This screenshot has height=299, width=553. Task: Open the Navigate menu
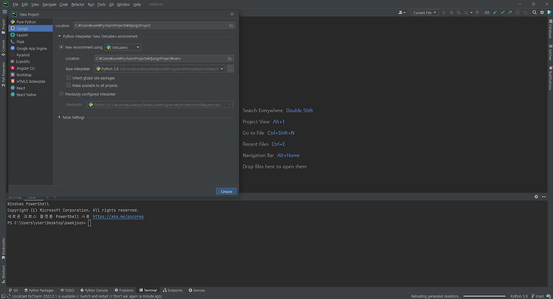49,4
